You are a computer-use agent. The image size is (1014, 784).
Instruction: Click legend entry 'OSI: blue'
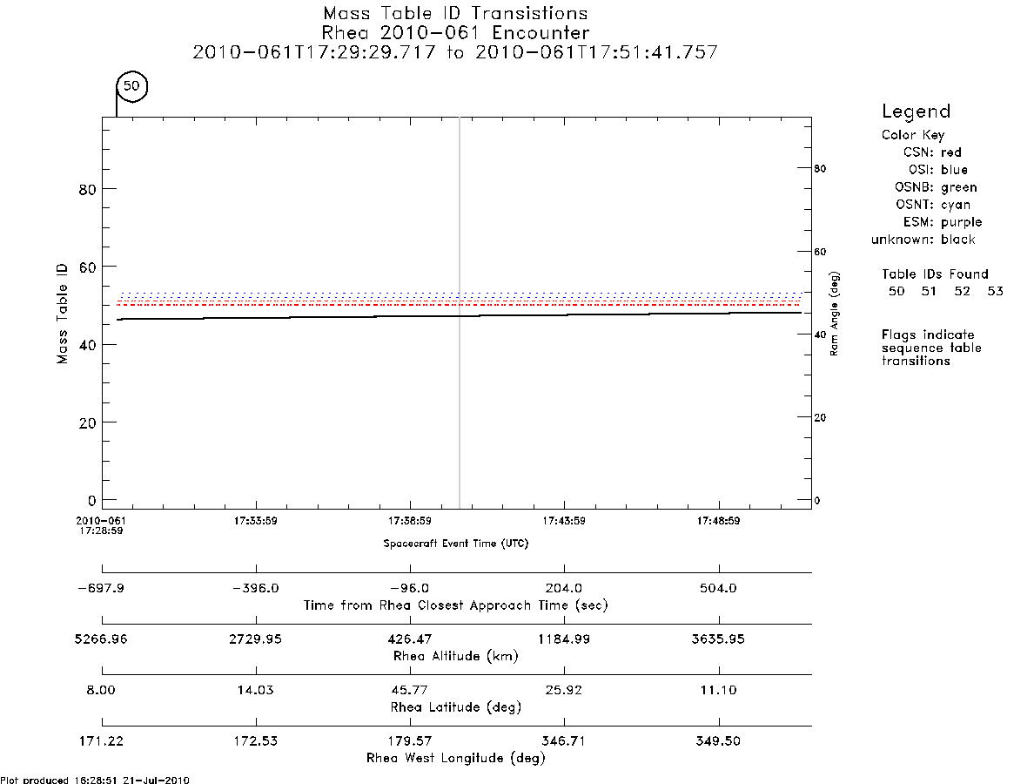tap(937, 170)
